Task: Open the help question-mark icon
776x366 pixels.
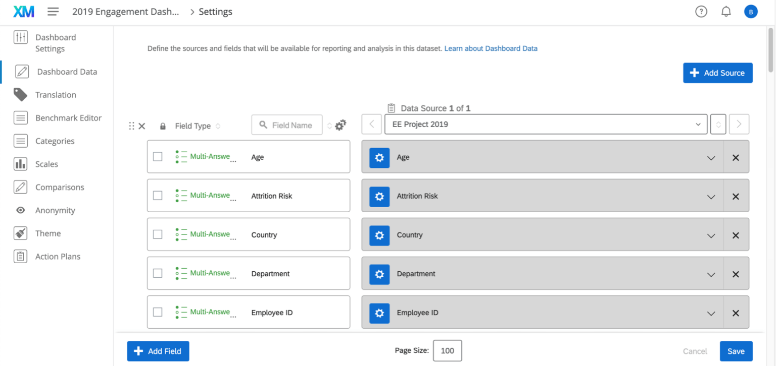Action: pyautogui.click(x=701, y=11)
